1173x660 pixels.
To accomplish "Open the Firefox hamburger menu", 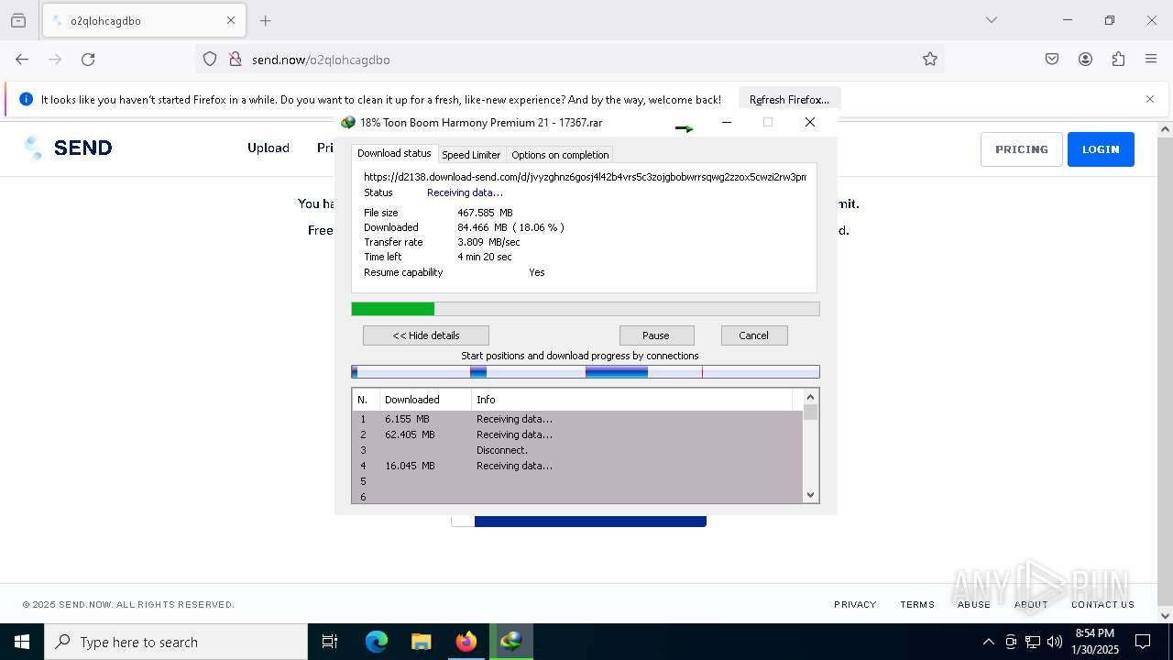I will click(1151, 60).
